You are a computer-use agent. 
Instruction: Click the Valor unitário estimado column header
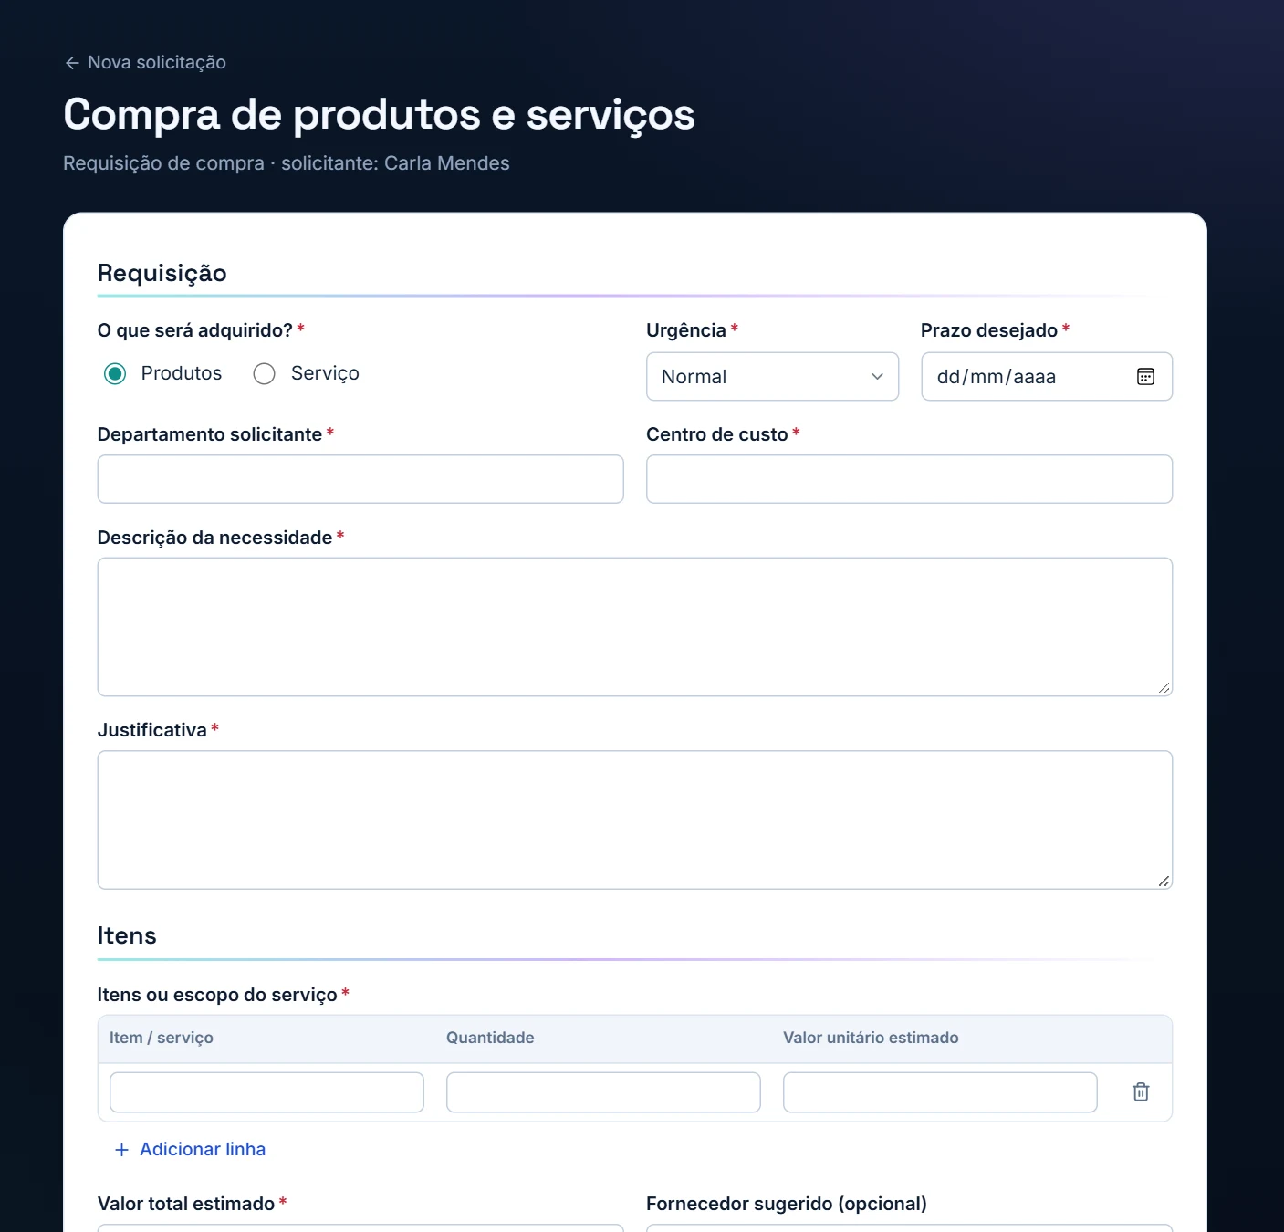tap(871, 1038)
